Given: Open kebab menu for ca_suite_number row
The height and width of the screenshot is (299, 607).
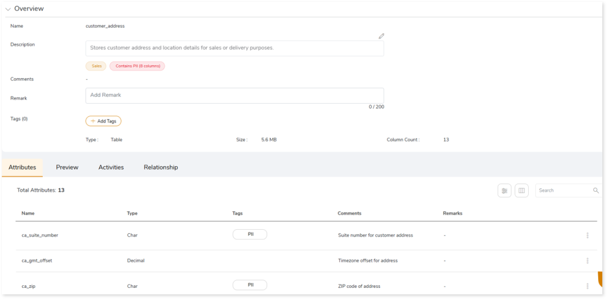Looking at the screenshot, I should point(587,235).
